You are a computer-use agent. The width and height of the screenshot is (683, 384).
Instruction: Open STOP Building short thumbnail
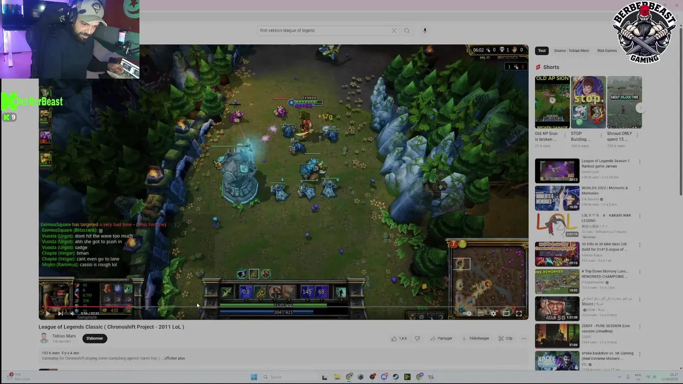coord(588,102)
